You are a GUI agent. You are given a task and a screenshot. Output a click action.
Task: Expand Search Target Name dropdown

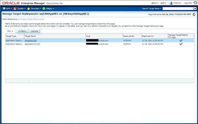click(x=152, y=9)
